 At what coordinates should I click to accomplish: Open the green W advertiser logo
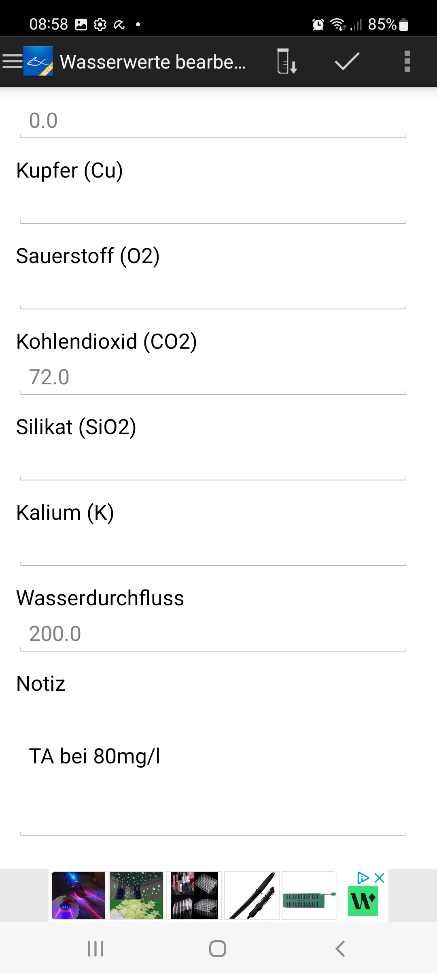tap(363, 901)
